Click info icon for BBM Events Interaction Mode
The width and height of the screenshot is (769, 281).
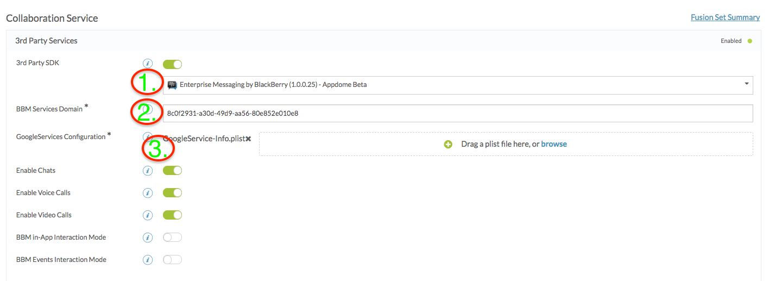coord(147,260)
